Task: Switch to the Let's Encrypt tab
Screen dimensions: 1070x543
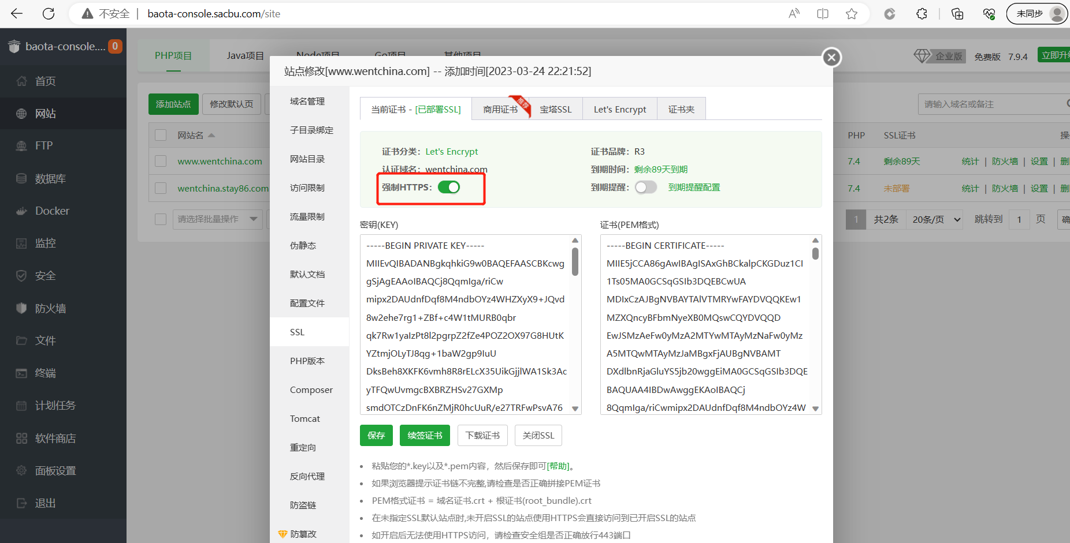Action: pos(619,109)
